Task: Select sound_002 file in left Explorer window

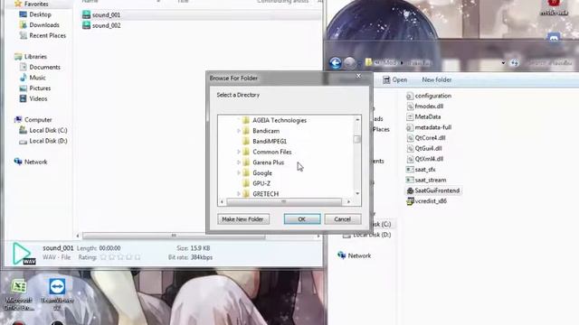Action: point(106,25)
